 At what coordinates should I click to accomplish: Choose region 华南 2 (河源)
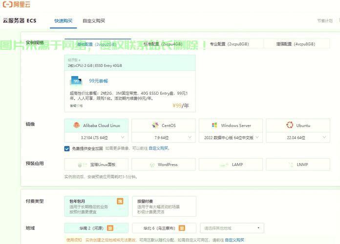(96, 228)
